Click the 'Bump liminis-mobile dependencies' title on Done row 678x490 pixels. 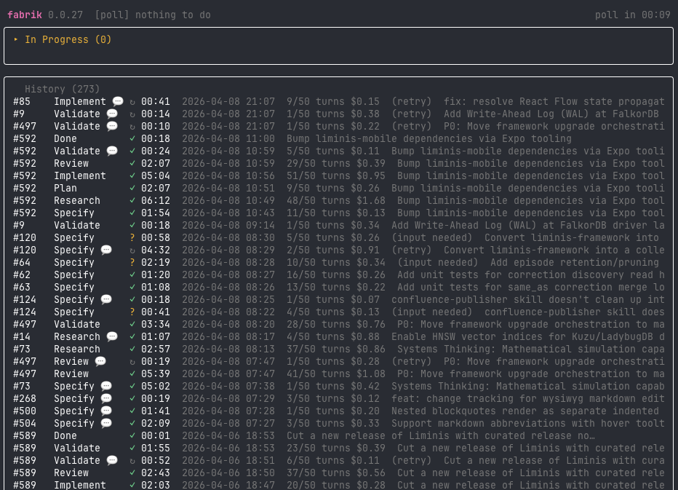[428, 139]
